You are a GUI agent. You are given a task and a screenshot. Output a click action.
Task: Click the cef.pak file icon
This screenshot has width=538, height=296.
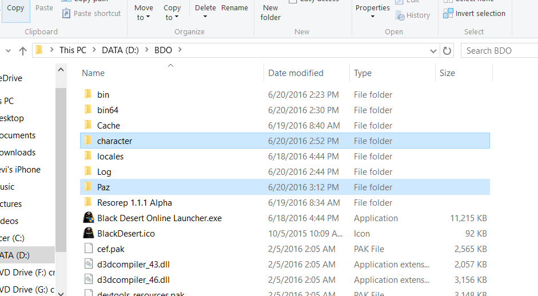(x=88, y=249)
